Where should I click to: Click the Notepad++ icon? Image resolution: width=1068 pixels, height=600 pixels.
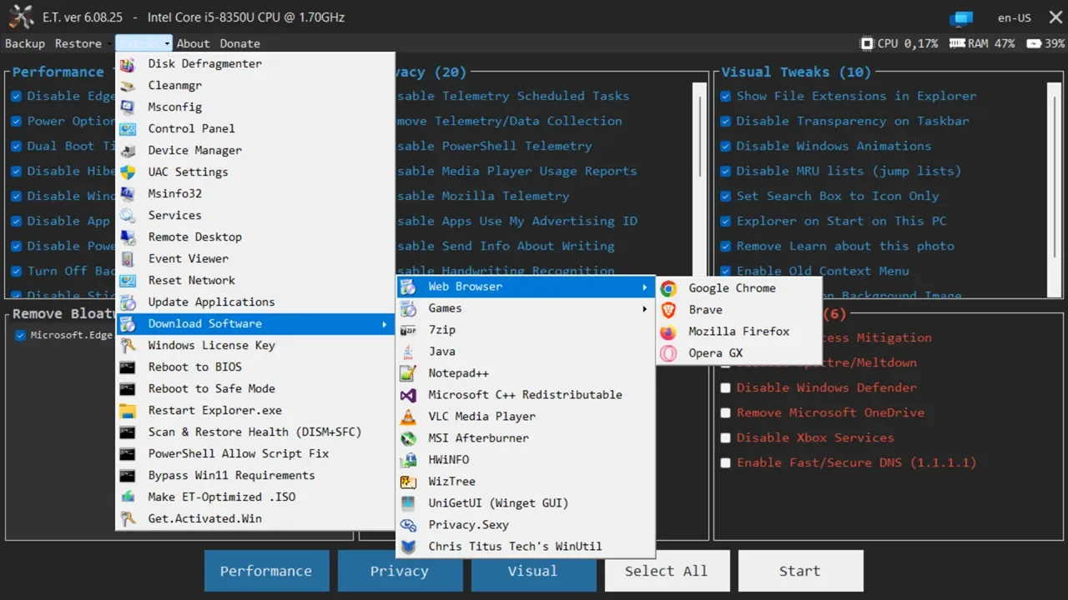408,373
